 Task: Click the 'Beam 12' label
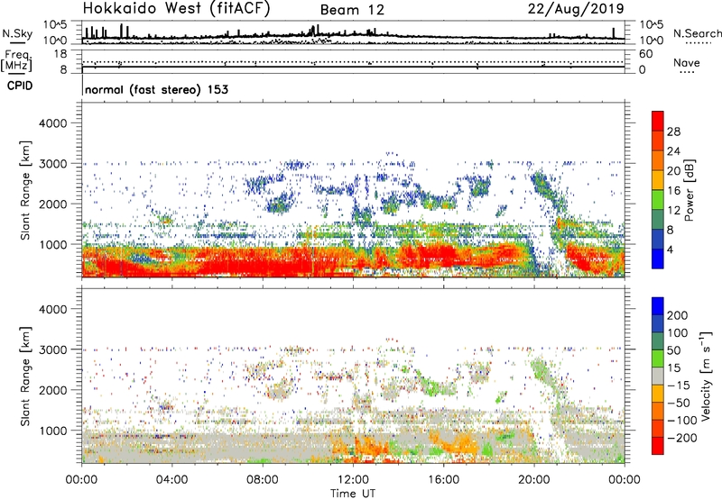(x=352, y=10)
